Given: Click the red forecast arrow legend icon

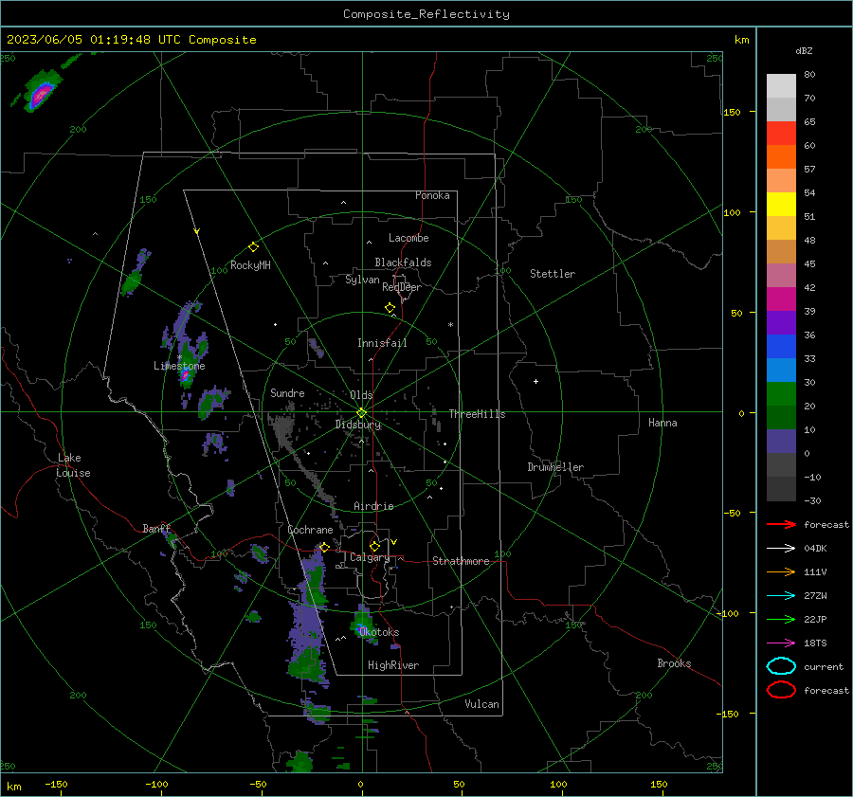Looking at the screenshot, I should (781, 524).
